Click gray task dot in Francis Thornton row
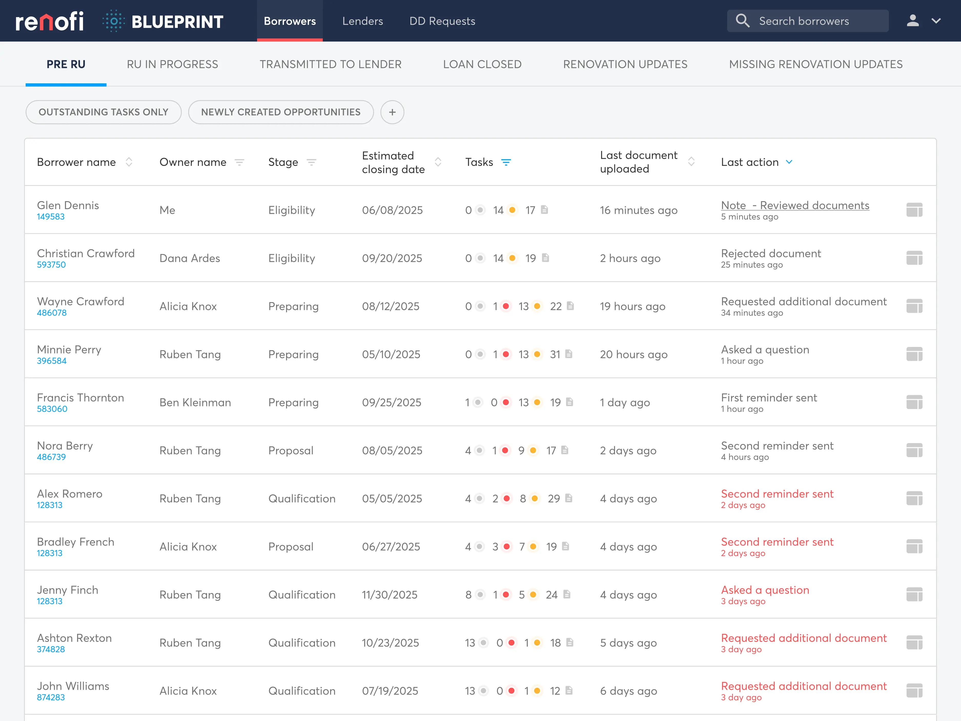Screen dimensions: 961x721 tap(478, 402)
